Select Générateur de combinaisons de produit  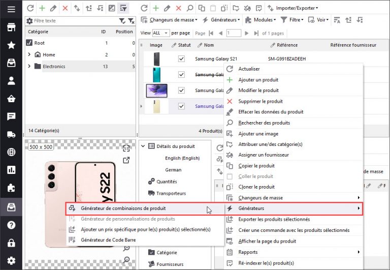click(x=145, y=208)
